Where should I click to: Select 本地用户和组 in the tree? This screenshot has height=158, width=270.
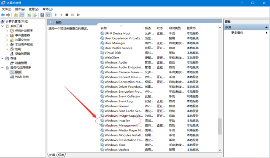tap(24, 45)
